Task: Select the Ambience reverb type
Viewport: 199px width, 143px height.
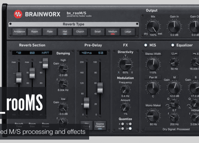Action: click(x=20, y=32)
